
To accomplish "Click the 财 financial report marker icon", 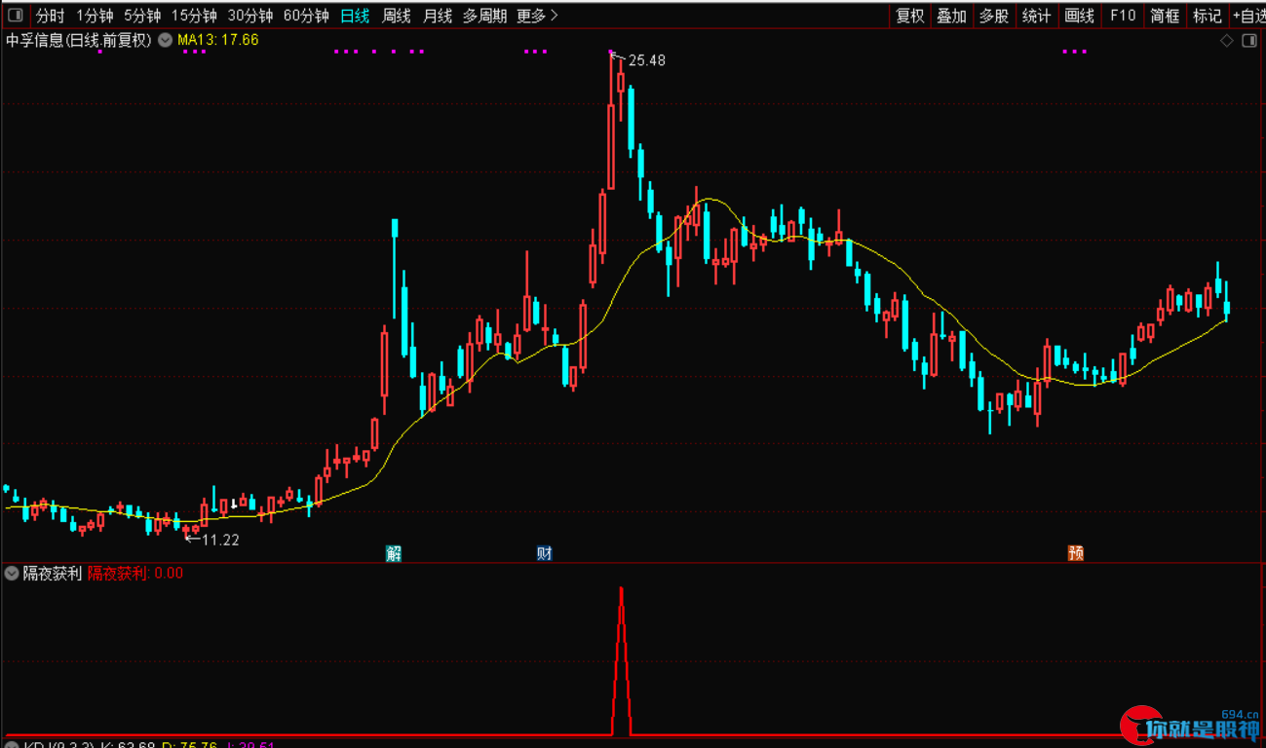I will (x=545, y=554).
